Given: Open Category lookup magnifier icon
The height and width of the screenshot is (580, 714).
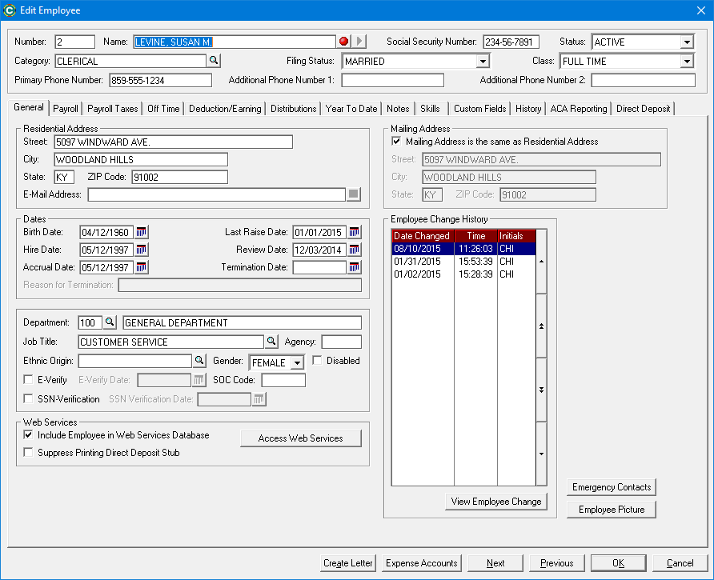Looking at the screenshot, I should point(214,61).
